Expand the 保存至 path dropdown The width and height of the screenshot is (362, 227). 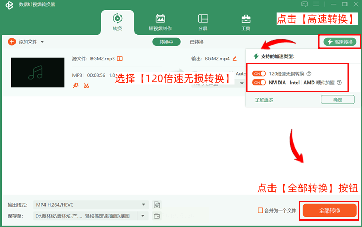(x=143, y=216)
